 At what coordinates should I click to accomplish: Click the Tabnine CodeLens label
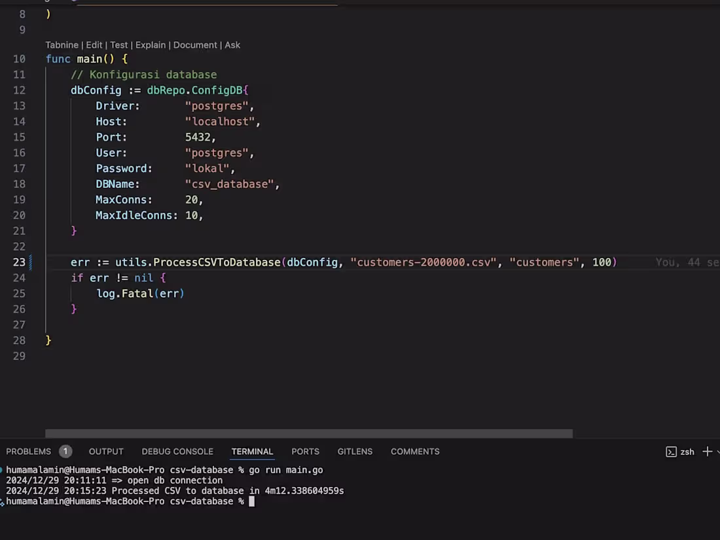point(62,45)
